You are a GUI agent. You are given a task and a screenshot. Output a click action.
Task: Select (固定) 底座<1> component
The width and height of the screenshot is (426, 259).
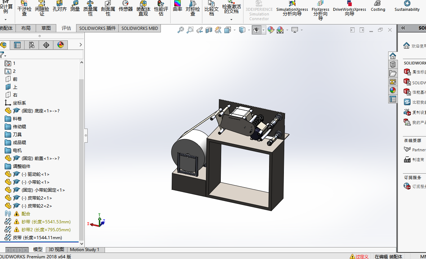(40, 111)
